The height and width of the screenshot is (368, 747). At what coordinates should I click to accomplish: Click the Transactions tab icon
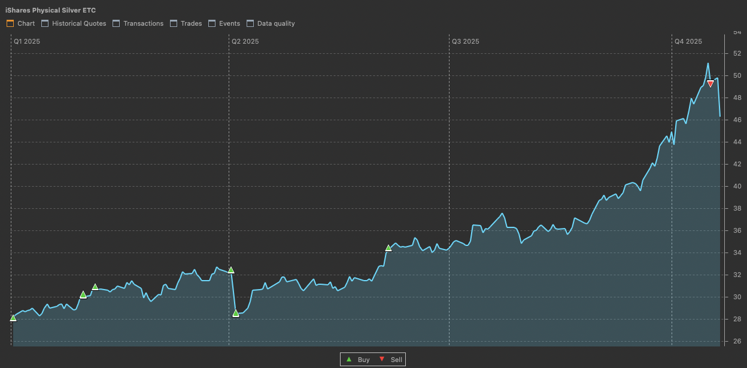(x=116, y=23)
